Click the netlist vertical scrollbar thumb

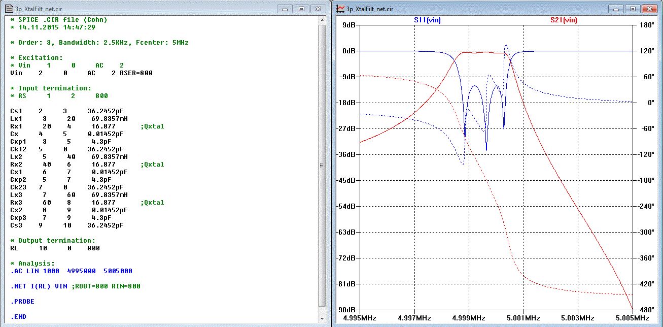(x=322, y=166)
